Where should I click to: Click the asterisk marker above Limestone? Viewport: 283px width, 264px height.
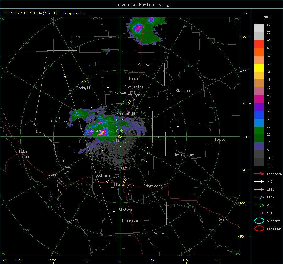(x=59, y=118)
